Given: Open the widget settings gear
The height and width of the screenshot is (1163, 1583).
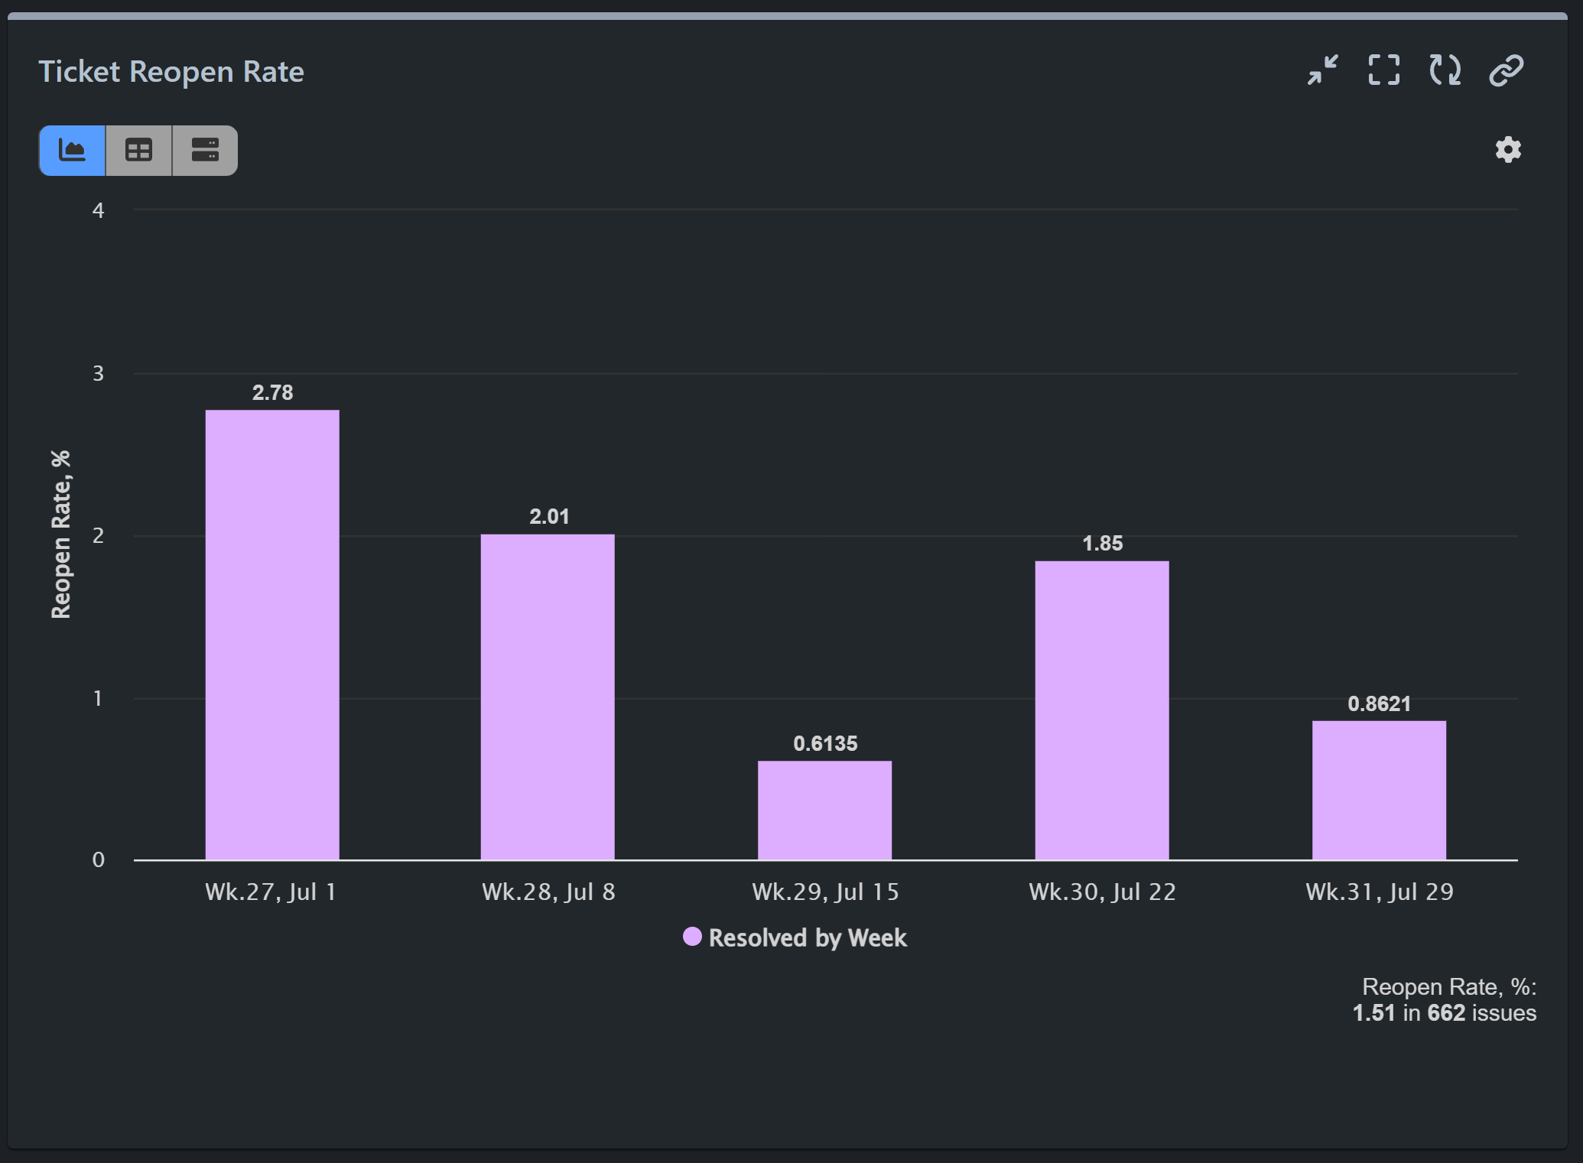Looking at the screenshot, I should click(x=1507, y=150).
